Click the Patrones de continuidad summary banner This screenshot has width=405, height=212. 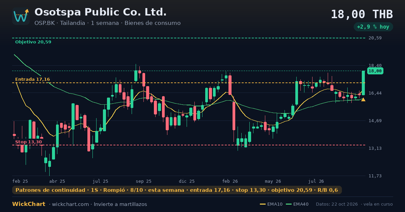pyautogui.click(x=177, y=190)
